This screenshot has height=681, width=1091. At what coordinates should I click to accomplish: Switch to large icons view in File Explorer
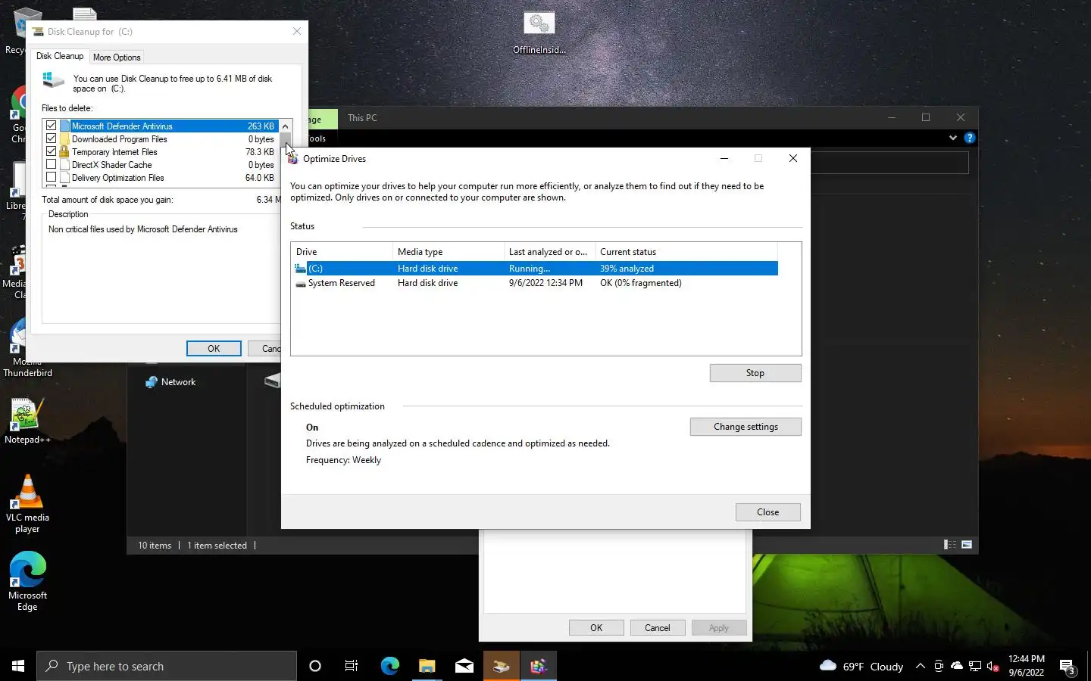click(x=967, y=545)
